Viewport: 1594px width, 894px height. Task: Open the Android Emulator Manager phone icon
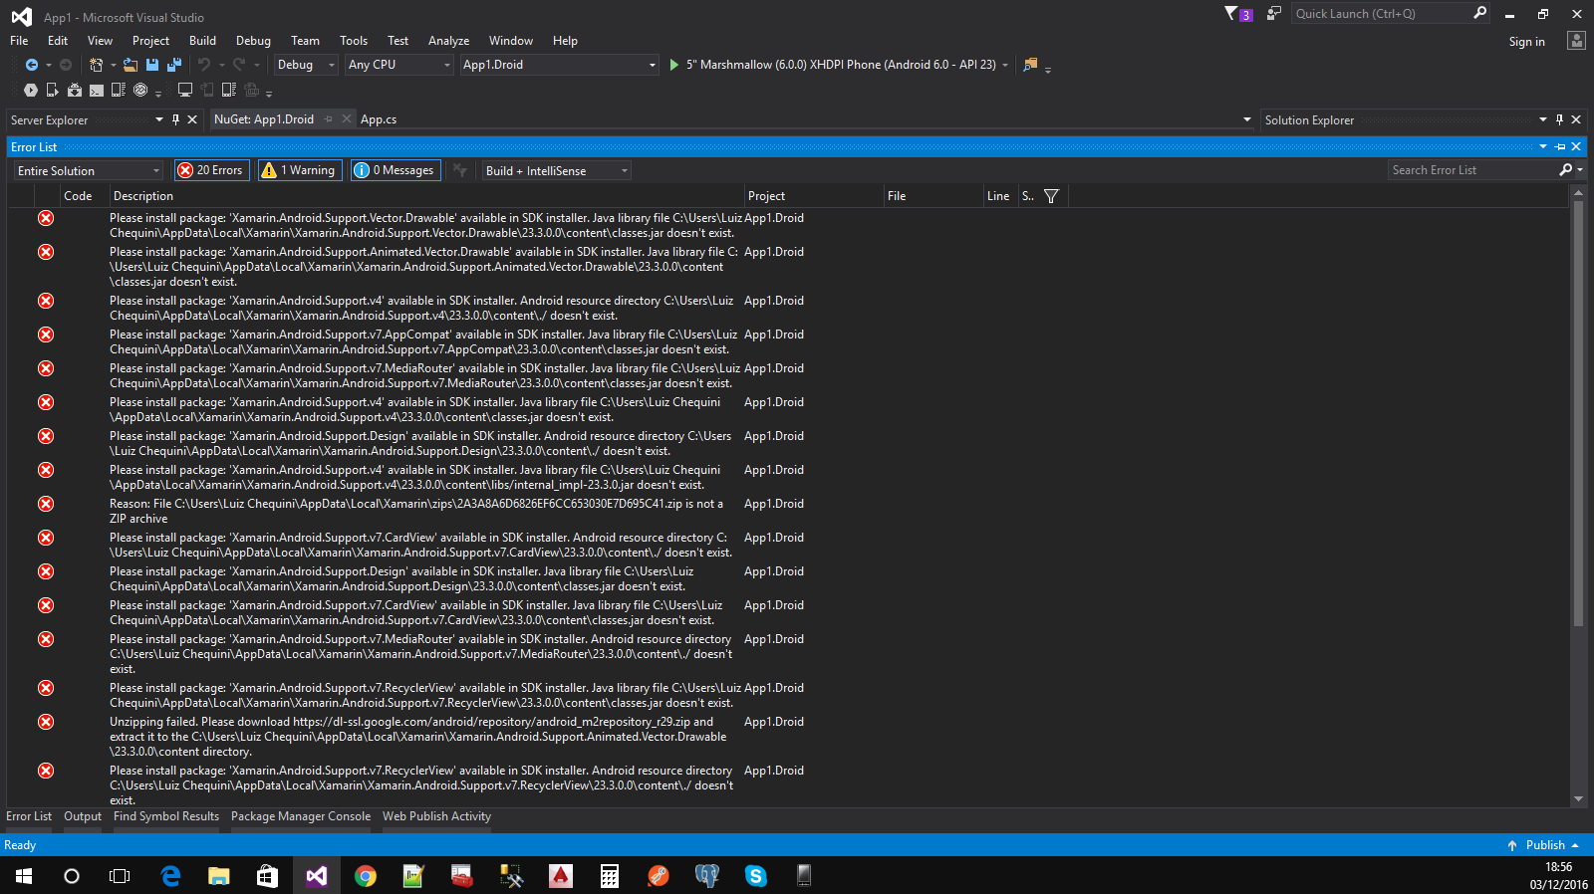[x=53, y=90]
